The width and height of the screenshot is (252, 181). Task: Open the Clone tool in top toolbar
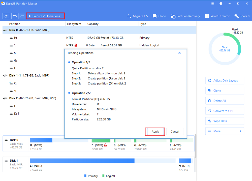(159, 16)
